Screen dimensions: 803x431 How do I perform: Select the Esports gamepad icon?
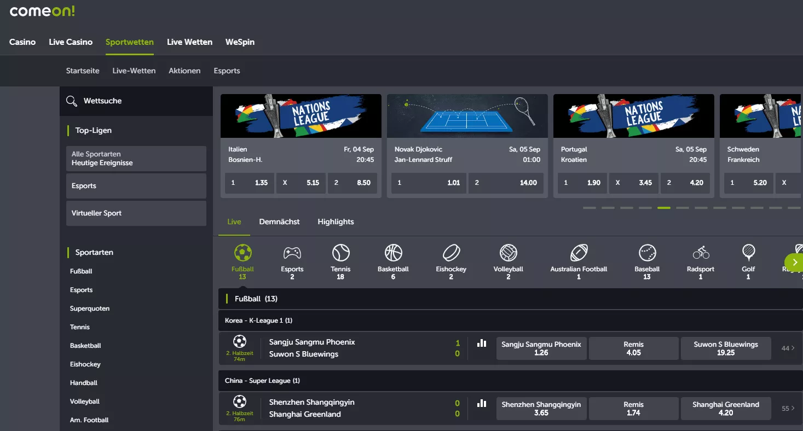tap(292, 253)
